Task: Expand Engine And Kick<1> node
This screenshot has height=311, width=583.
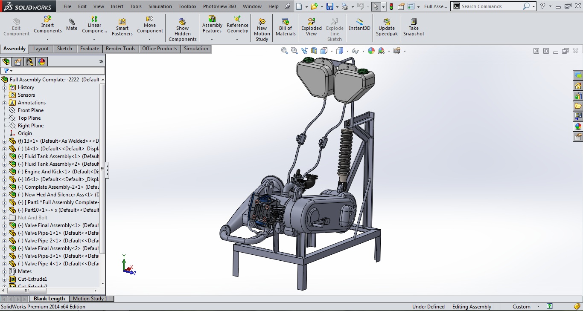Action: point(5,172)
